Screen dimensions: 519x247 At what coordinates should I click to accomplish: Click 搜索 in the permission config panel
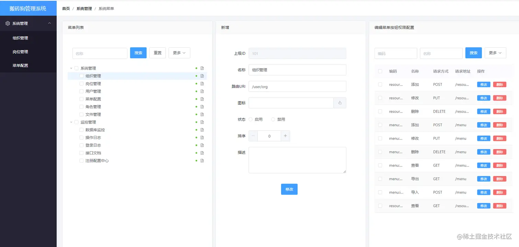(474, 53)
